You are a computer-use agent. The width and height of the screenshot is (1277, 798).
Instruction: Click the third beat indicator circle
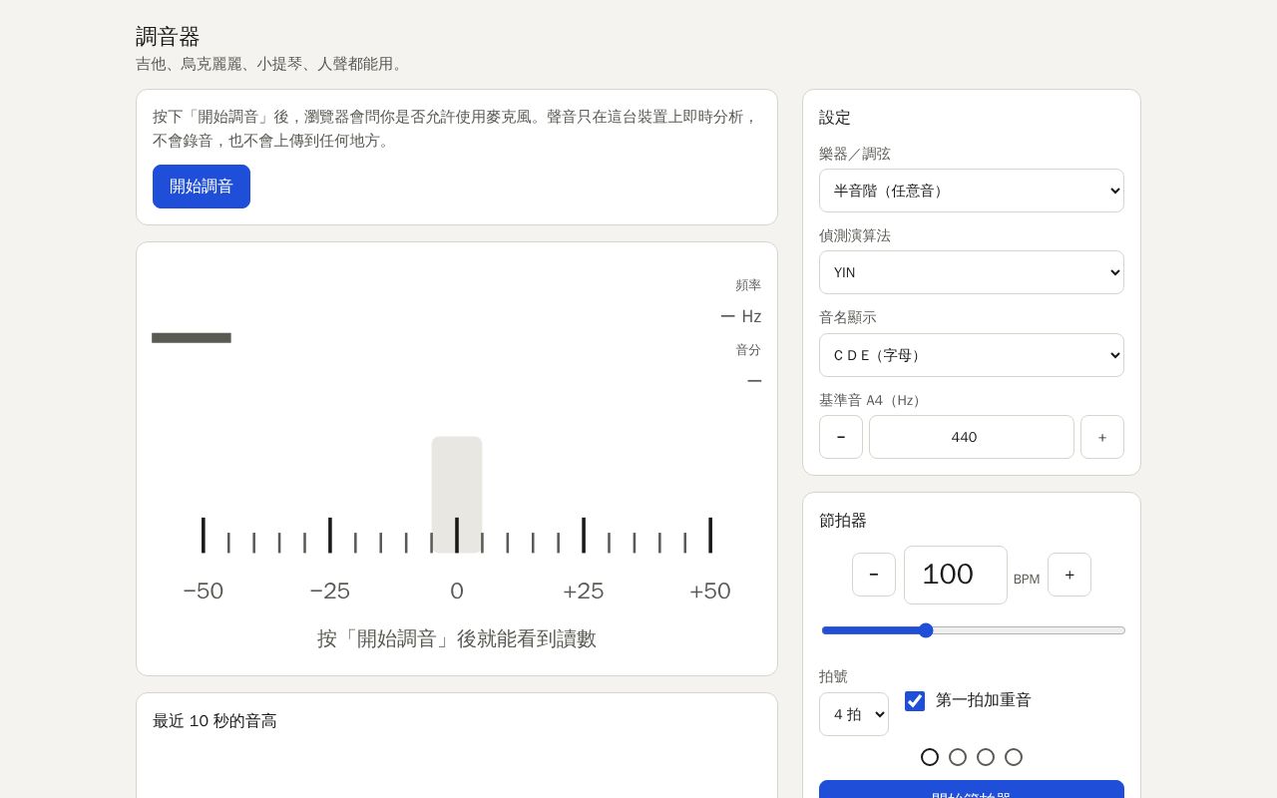[986, 757]
